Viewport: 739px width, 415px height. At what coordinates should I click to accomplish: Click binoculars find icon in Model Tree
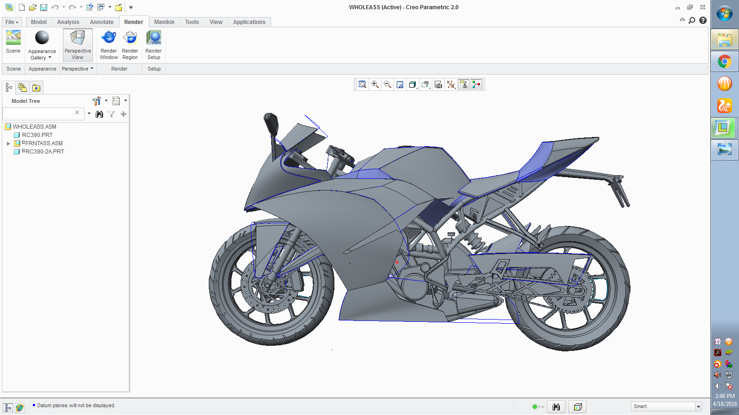[x=99, y=114]
